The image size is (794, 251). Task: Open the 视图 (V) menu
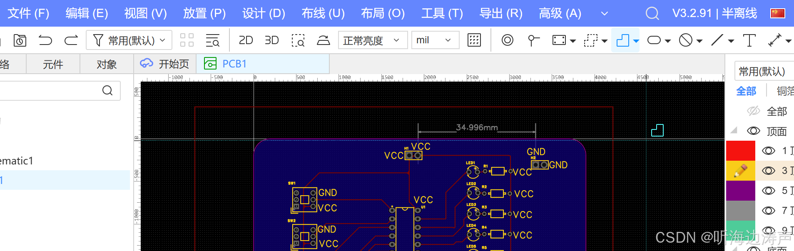click(145, 13)
